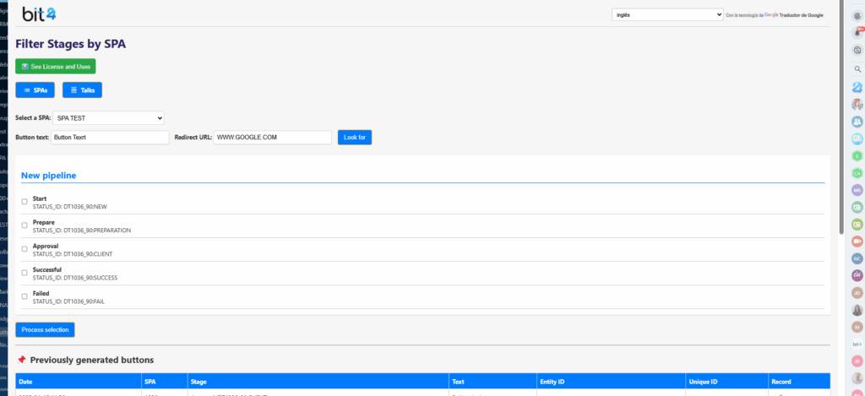Click the magnifier search icon in the right sidebar

[857, 68]
